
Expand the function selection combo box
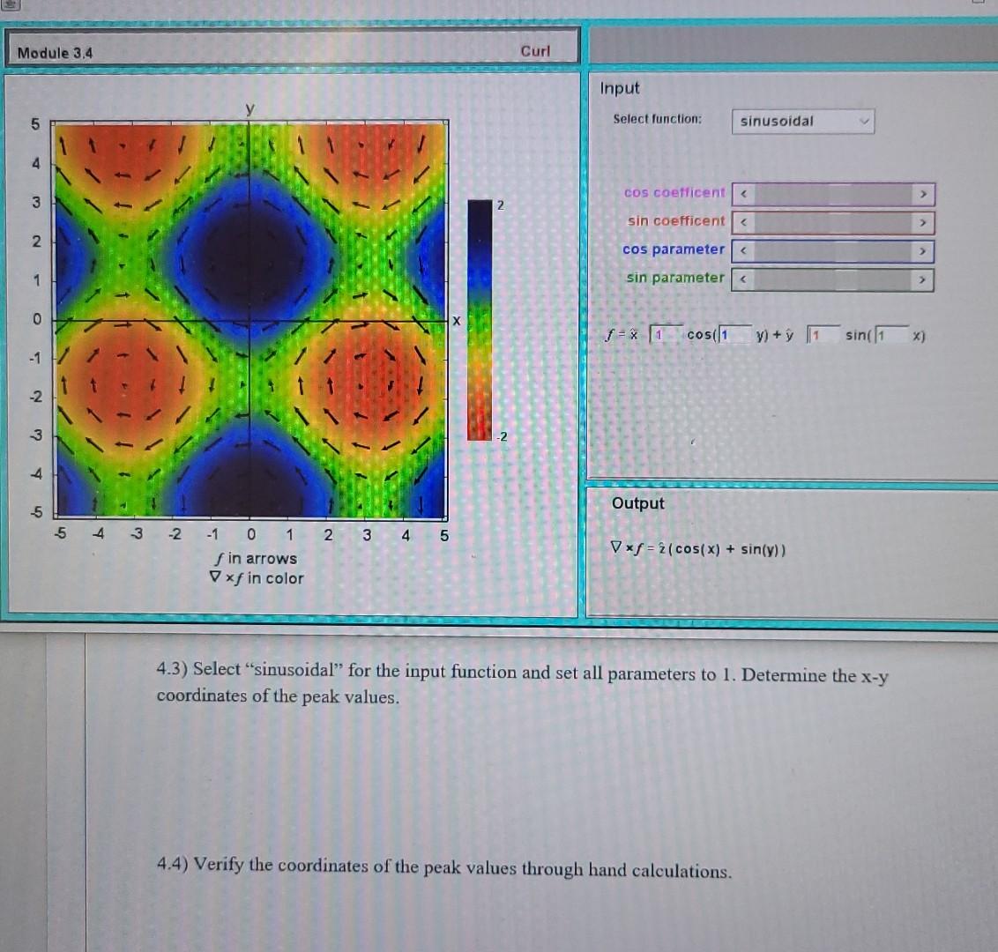click(802, 121)
